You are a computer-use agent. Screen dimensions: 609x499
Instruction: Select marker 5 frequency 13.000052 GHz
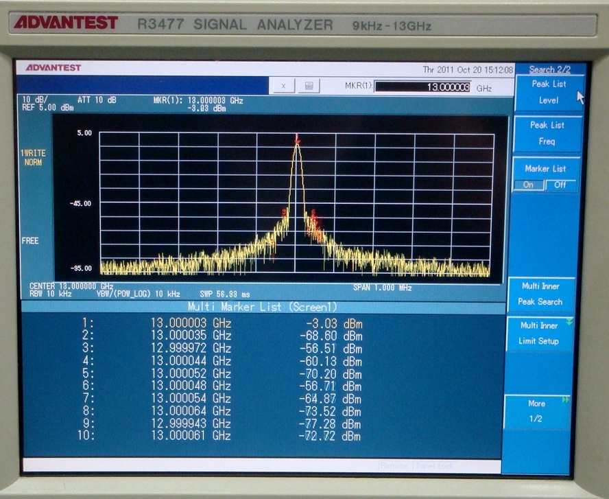click(191, 373)
